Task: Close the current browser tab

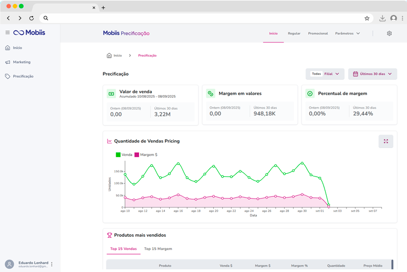Action: (94, 8)
